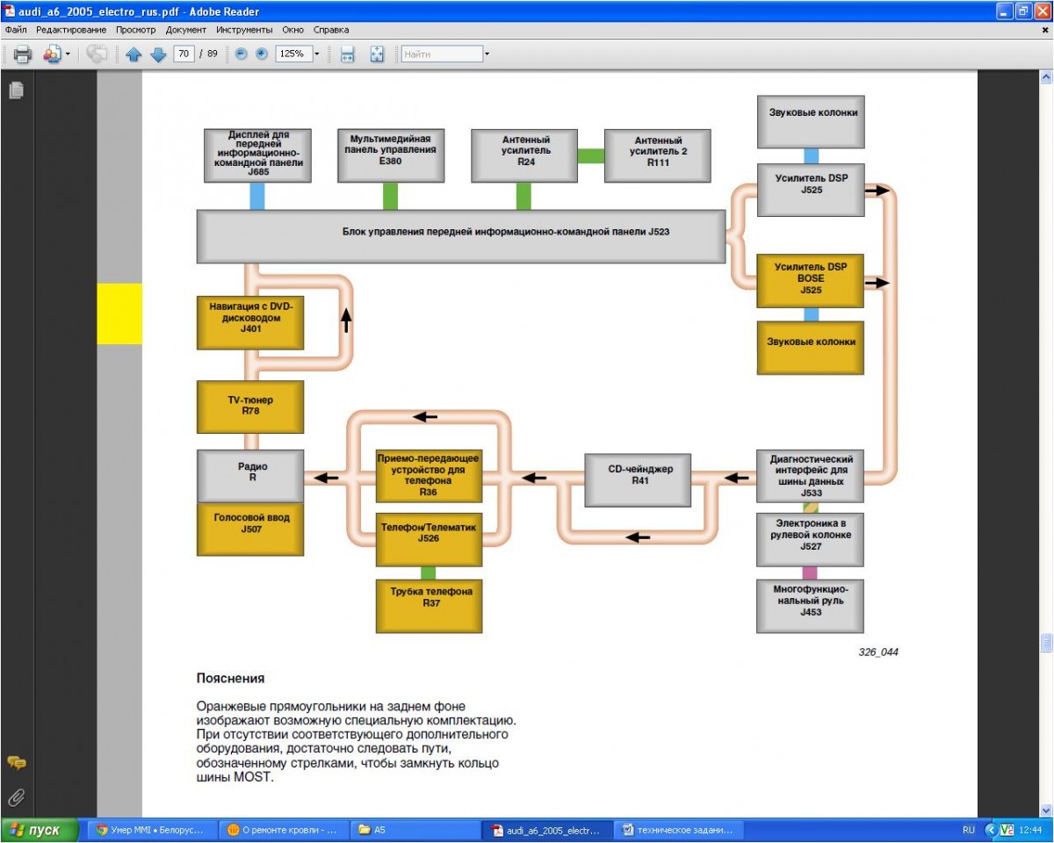Zoom out using the minus button
This screenshot has width=1054, height=843.
tap(242, 54)
